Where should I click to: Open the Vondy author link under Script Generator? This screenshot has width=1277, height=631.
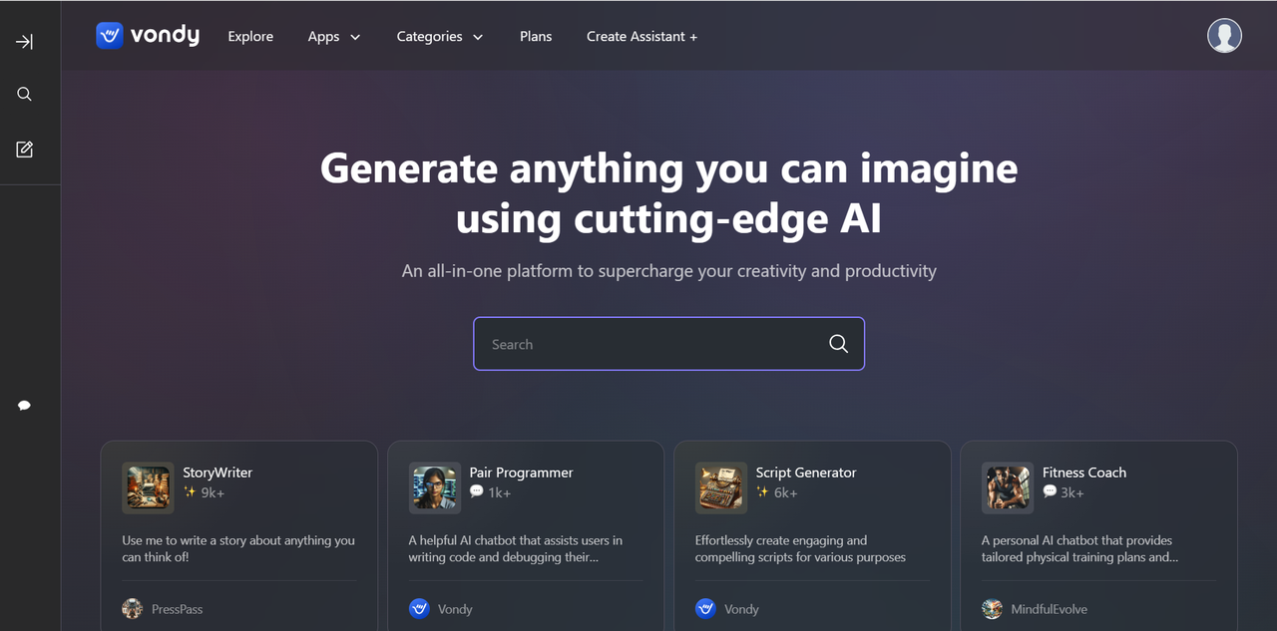coord(727,609)
